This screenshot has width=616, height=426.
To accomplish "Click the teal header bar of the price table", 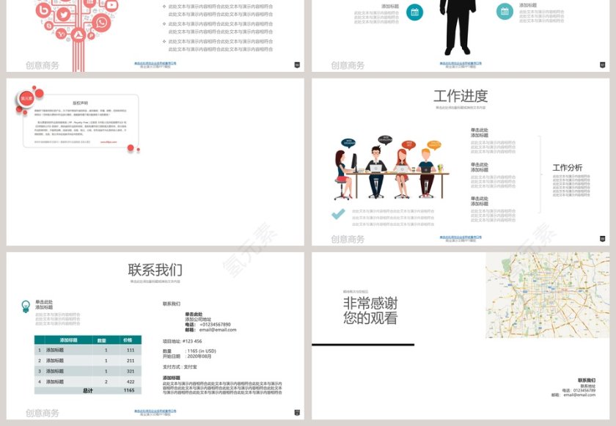I will point(87,339).
